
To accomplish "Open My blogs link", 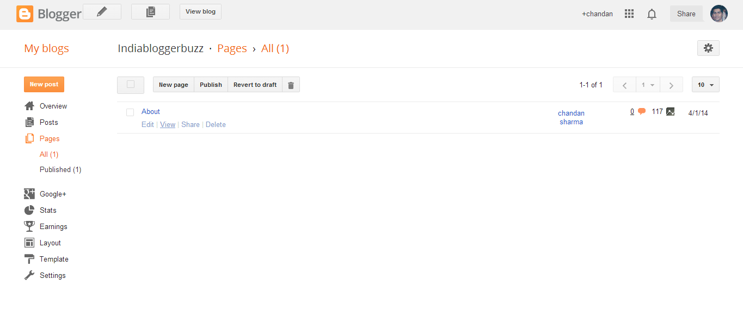I will click(46, 48).
